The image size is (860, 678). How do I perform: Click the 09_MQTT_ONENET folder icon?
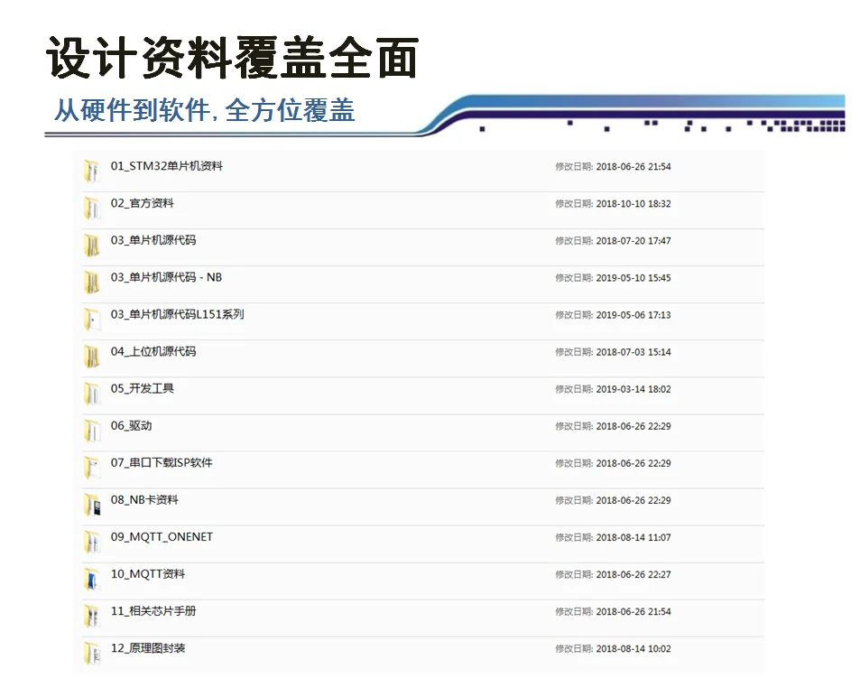(x=91, y=542)
